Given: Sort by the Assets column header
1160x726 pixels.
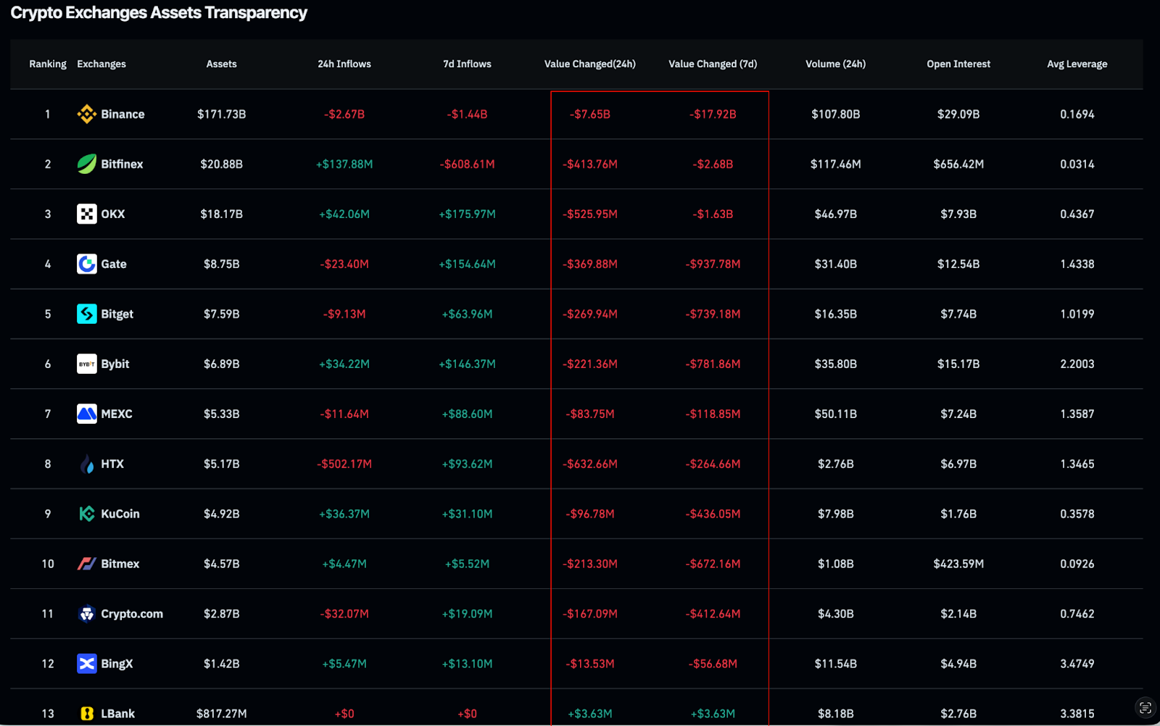Looking at the screenshot, I should 221,64.
